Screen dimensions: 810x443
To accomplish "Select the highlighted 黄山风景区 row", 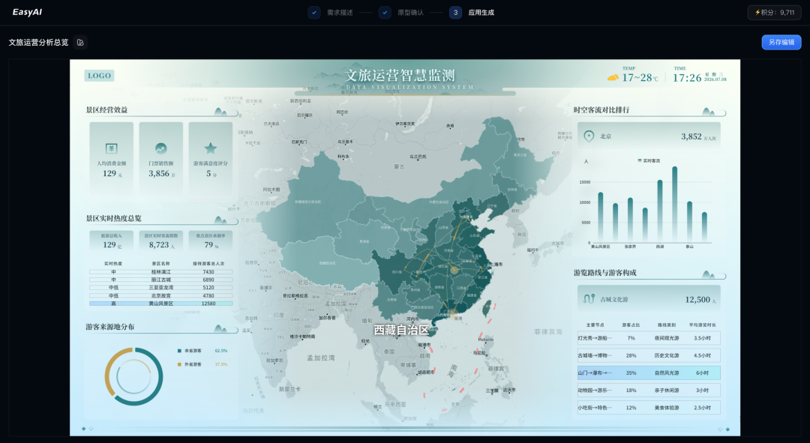I will [x=160, y=304].
